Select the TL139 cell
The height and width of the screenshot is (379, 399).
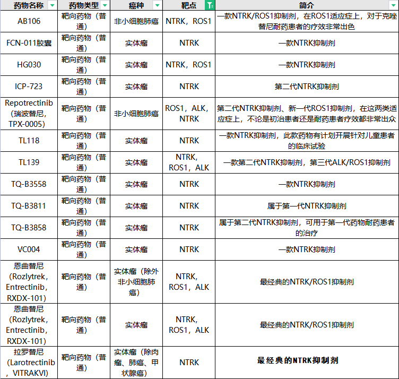tap(29, 162)
